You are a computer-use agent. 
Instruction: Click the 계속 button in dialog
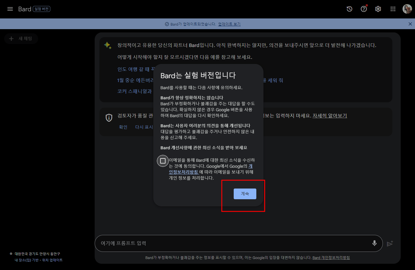(x=245, y=194)
